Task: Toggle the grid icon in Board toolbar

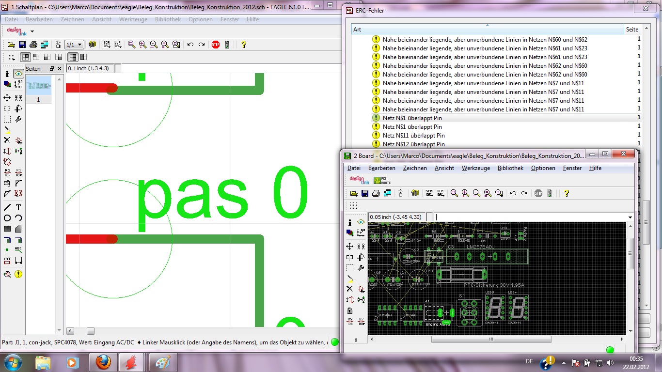Action: (x=353, y=206)
